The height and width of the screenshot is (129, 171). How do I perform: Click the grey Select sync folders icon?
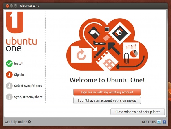[x=9, y=86]
